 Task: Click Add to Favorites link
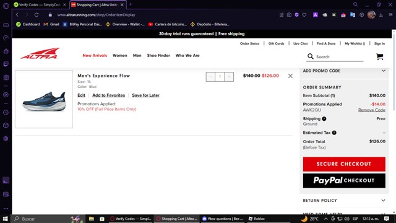[109, 95]
